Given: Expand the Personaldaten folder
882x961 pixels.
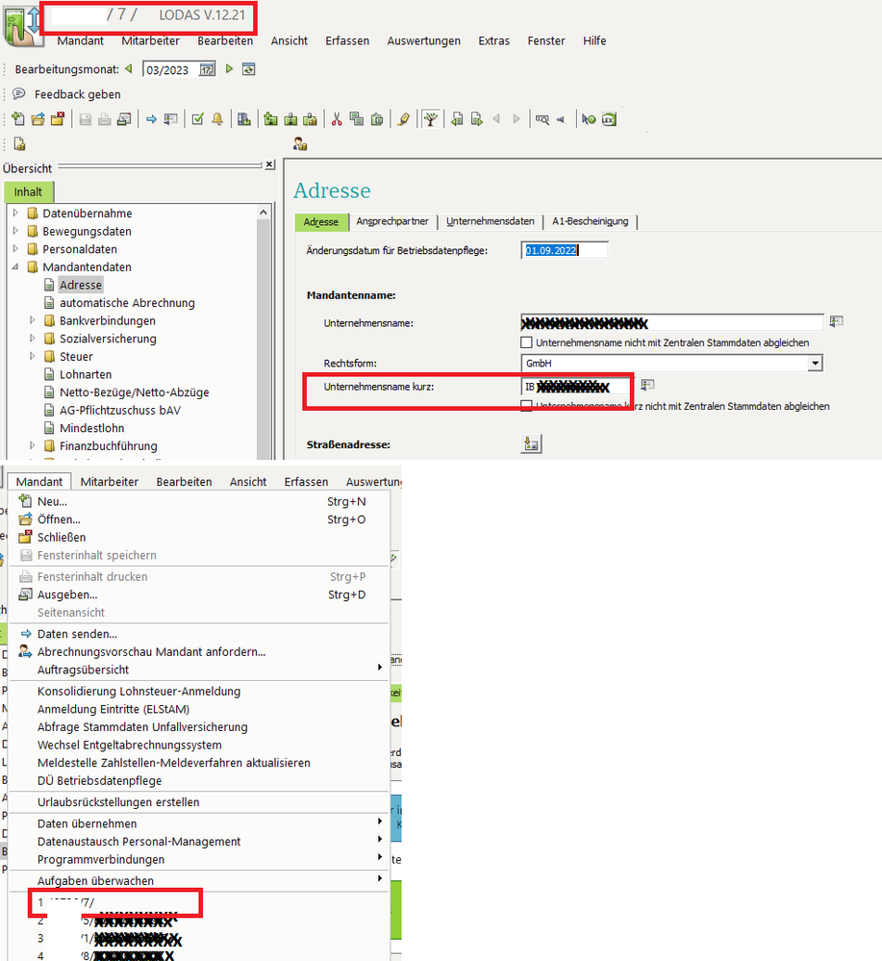Looking at the screenshot, I should pos(15,249).
